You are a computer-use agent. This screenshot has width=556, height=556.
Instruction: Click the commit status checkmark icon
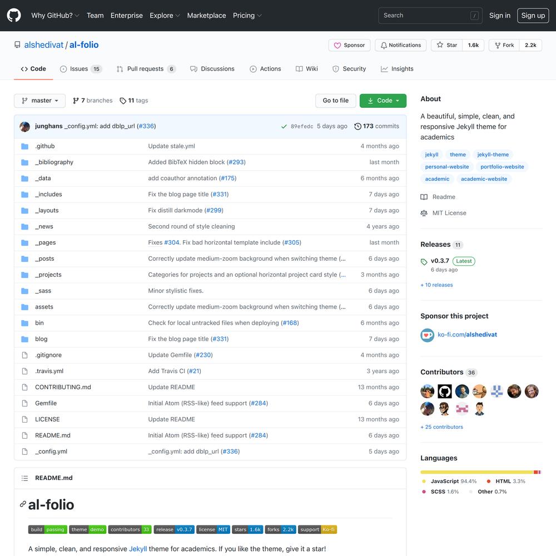pos(284,126)
